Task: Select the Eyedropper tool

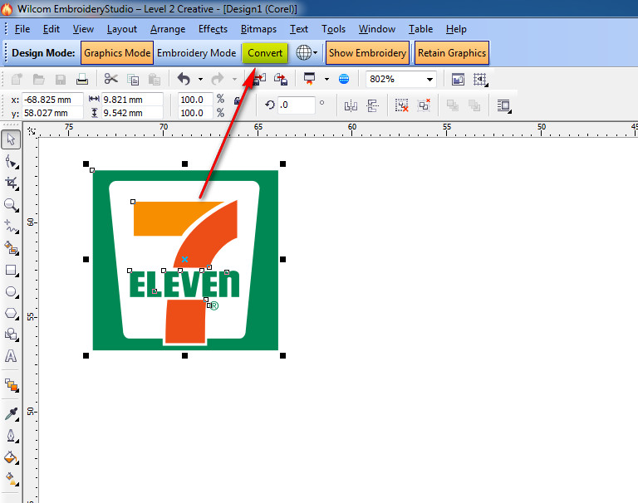Action: [x=11, y=414]
